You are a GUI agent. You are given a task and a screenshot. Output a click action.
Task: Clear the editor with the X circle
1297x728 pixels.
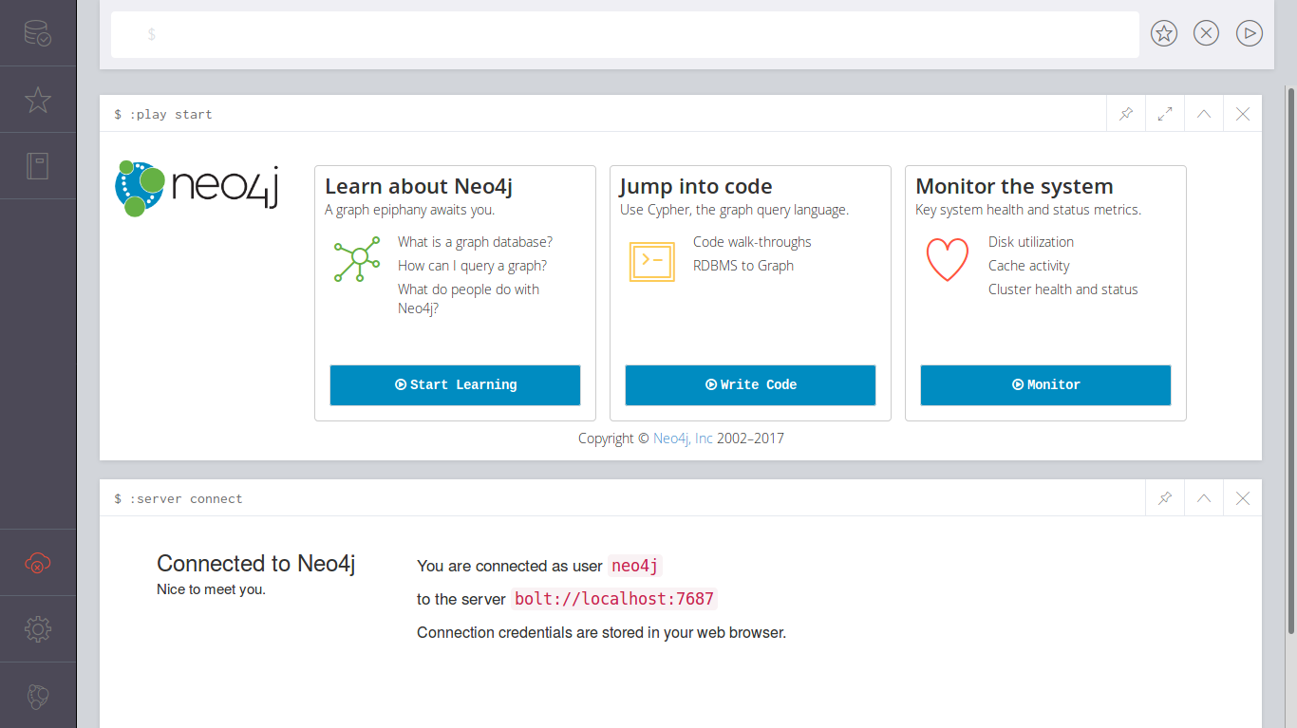point(1206,34)
